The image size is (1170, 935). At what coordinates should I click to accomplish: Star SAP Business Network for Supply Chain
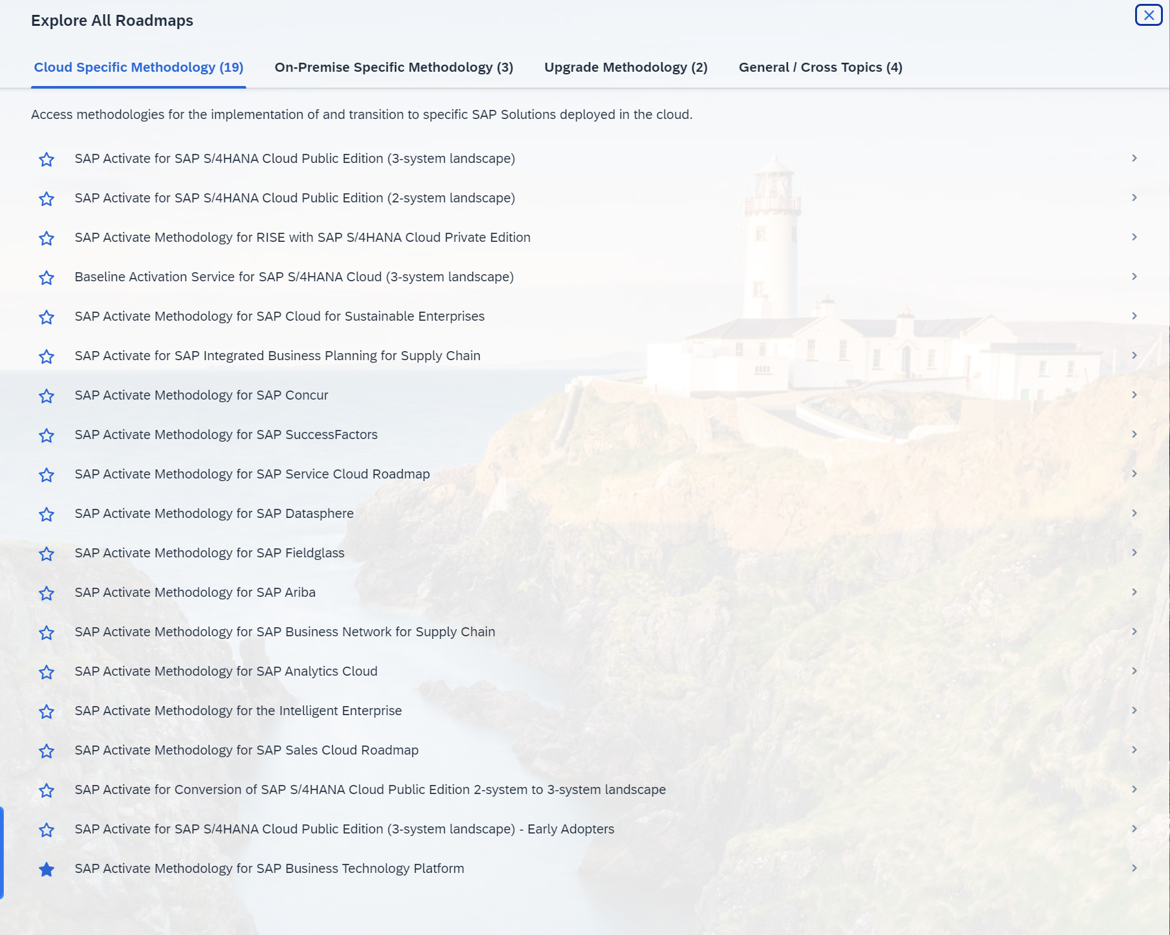[47, 632]
